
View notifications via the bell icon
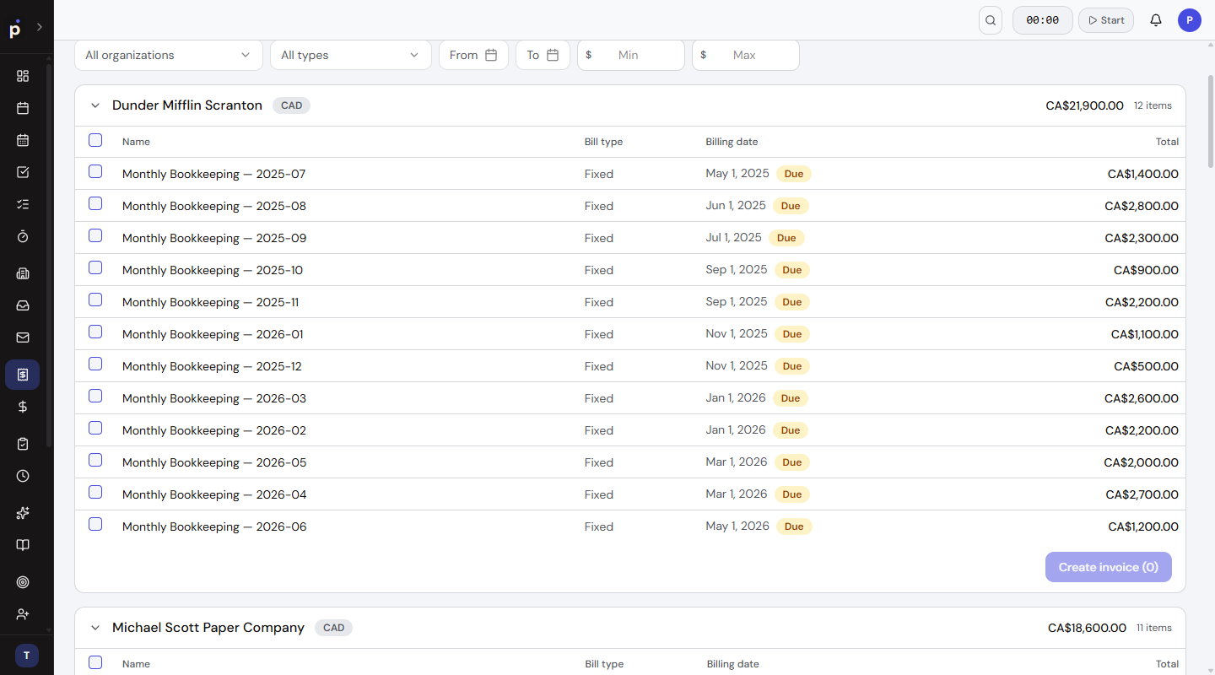(1156, 20)
